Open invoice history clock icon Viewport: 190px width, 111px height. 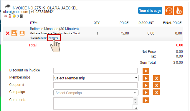coord(169,11)
